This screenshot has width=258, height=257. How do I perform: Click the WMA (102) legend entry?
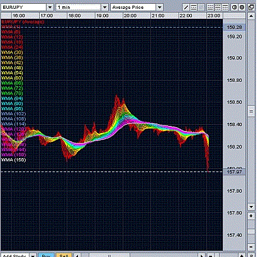click(x=13, y=114)
